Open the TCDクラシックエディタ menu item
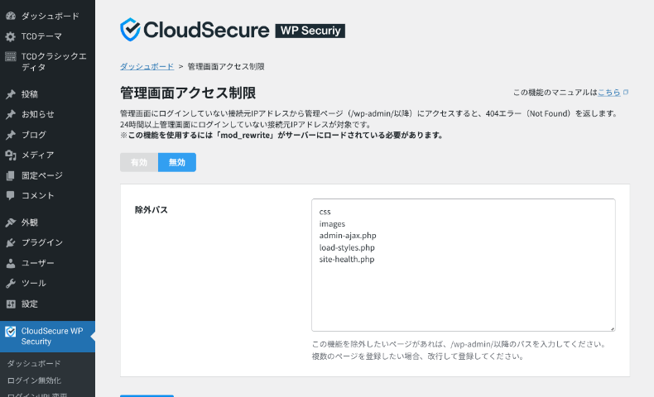This screenshot has height=397, width=654. click(47, 62)
